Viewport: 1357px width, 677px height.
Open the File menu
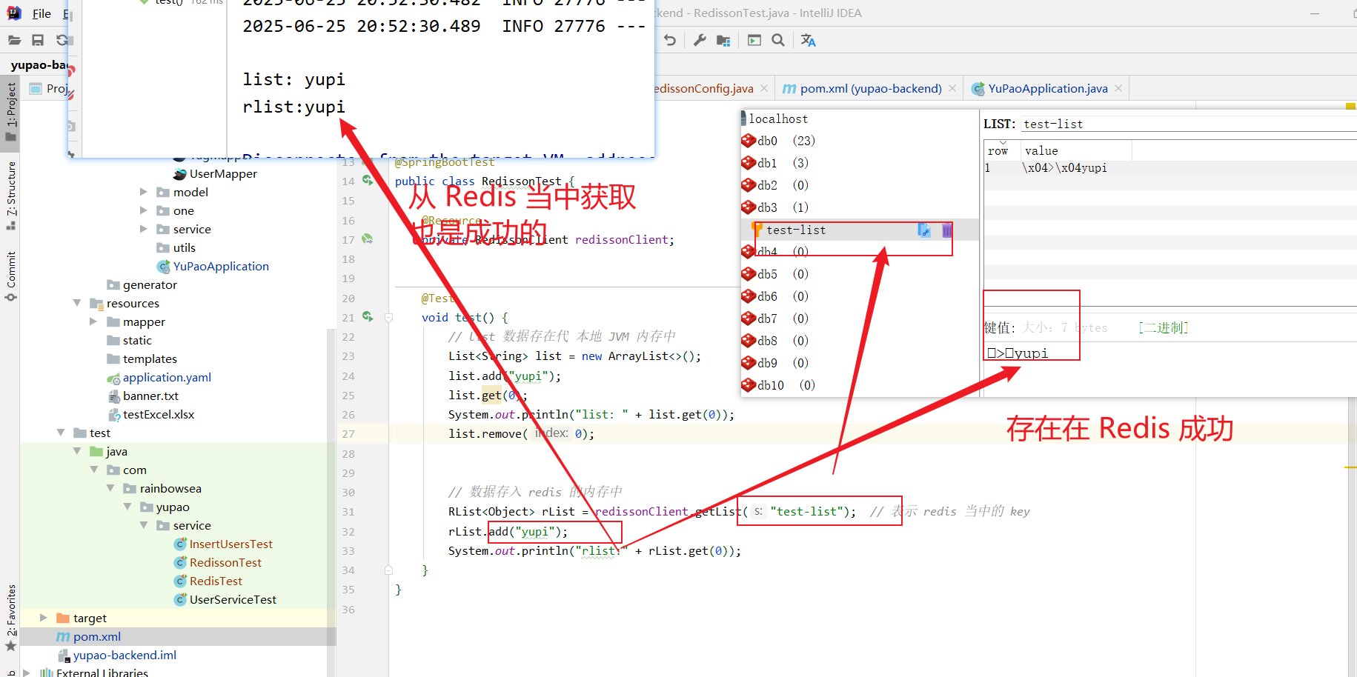(x=42, y=13)
